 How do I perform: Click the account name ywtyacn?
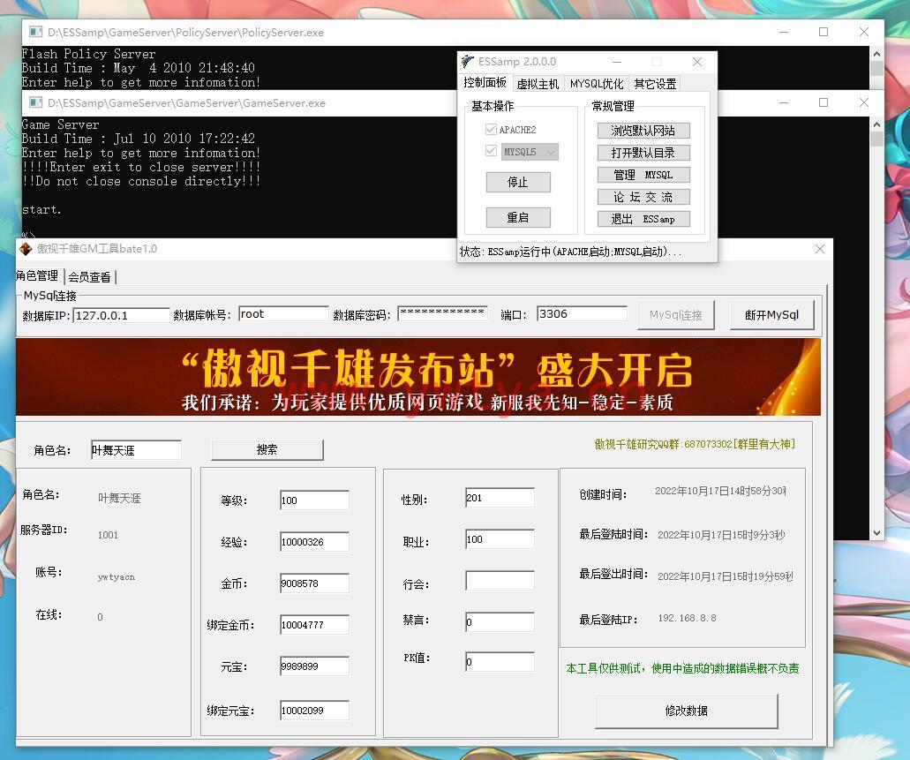117,576
